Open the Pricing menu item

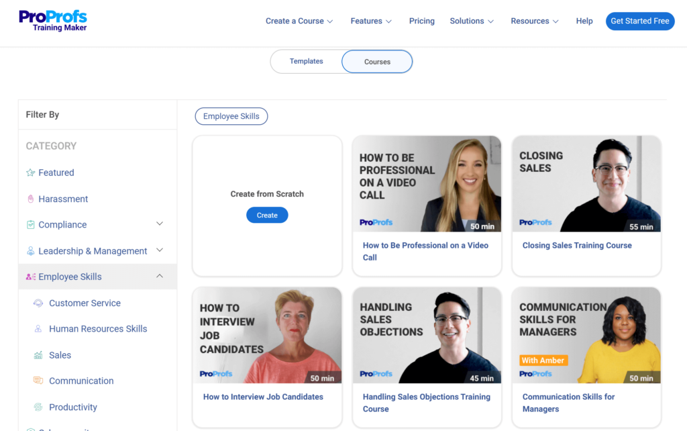point(421,21)
